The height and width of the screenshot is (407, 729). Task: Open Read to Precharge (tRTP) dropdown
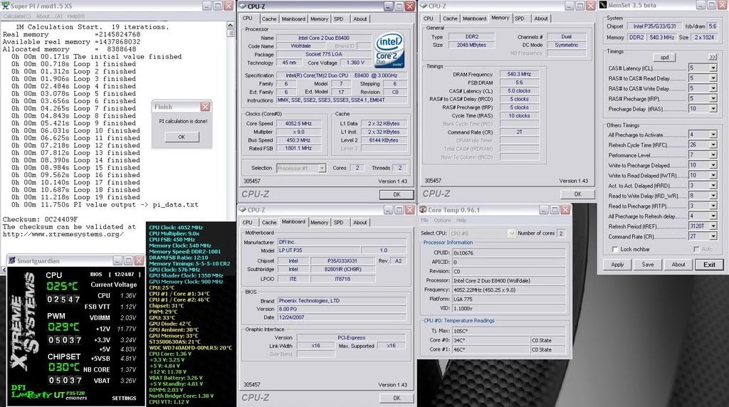coord(713,206)
